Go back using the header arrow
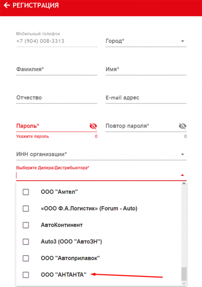202x287 pixels. 7,5
